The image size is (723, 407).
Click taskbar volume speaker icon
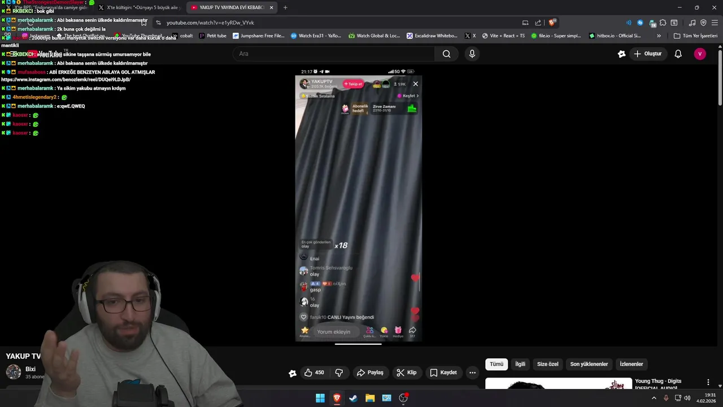point(687,398)
